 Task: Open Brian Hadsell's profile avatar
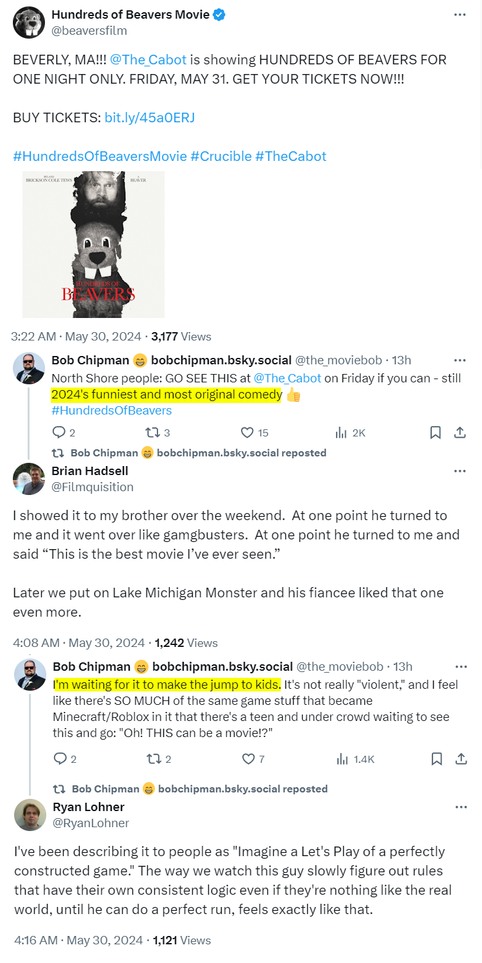pos(30,478)
